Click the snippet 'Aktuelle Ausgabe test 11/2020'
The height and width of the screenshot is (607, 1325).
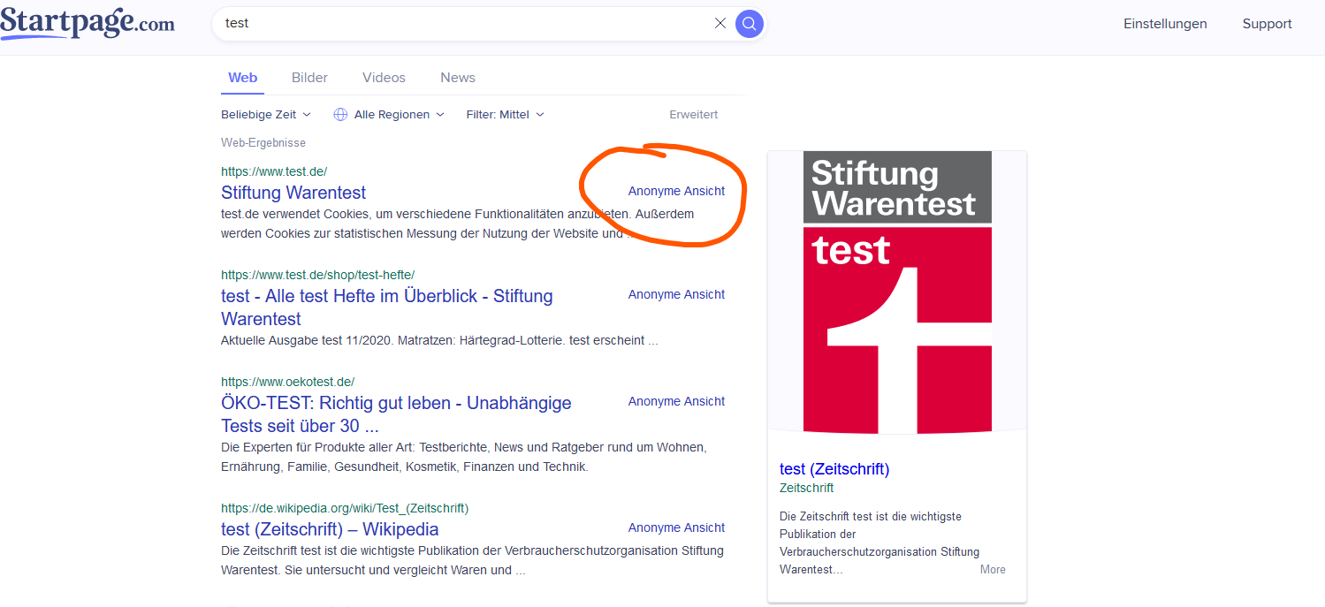click(439, 340)
